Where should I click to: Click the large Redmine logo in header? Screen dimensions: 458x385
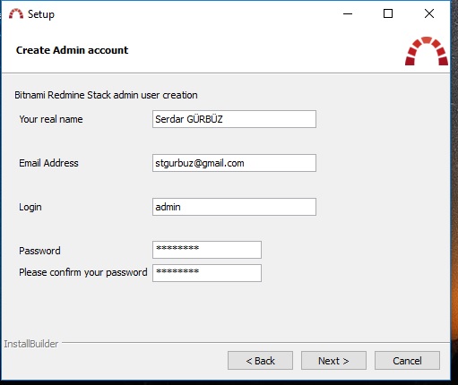click(427, 51)
